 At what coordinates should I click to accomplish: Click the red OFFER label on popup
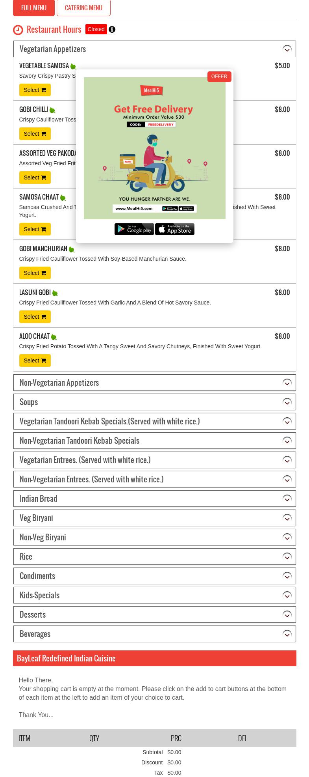(x=219, y=77)
